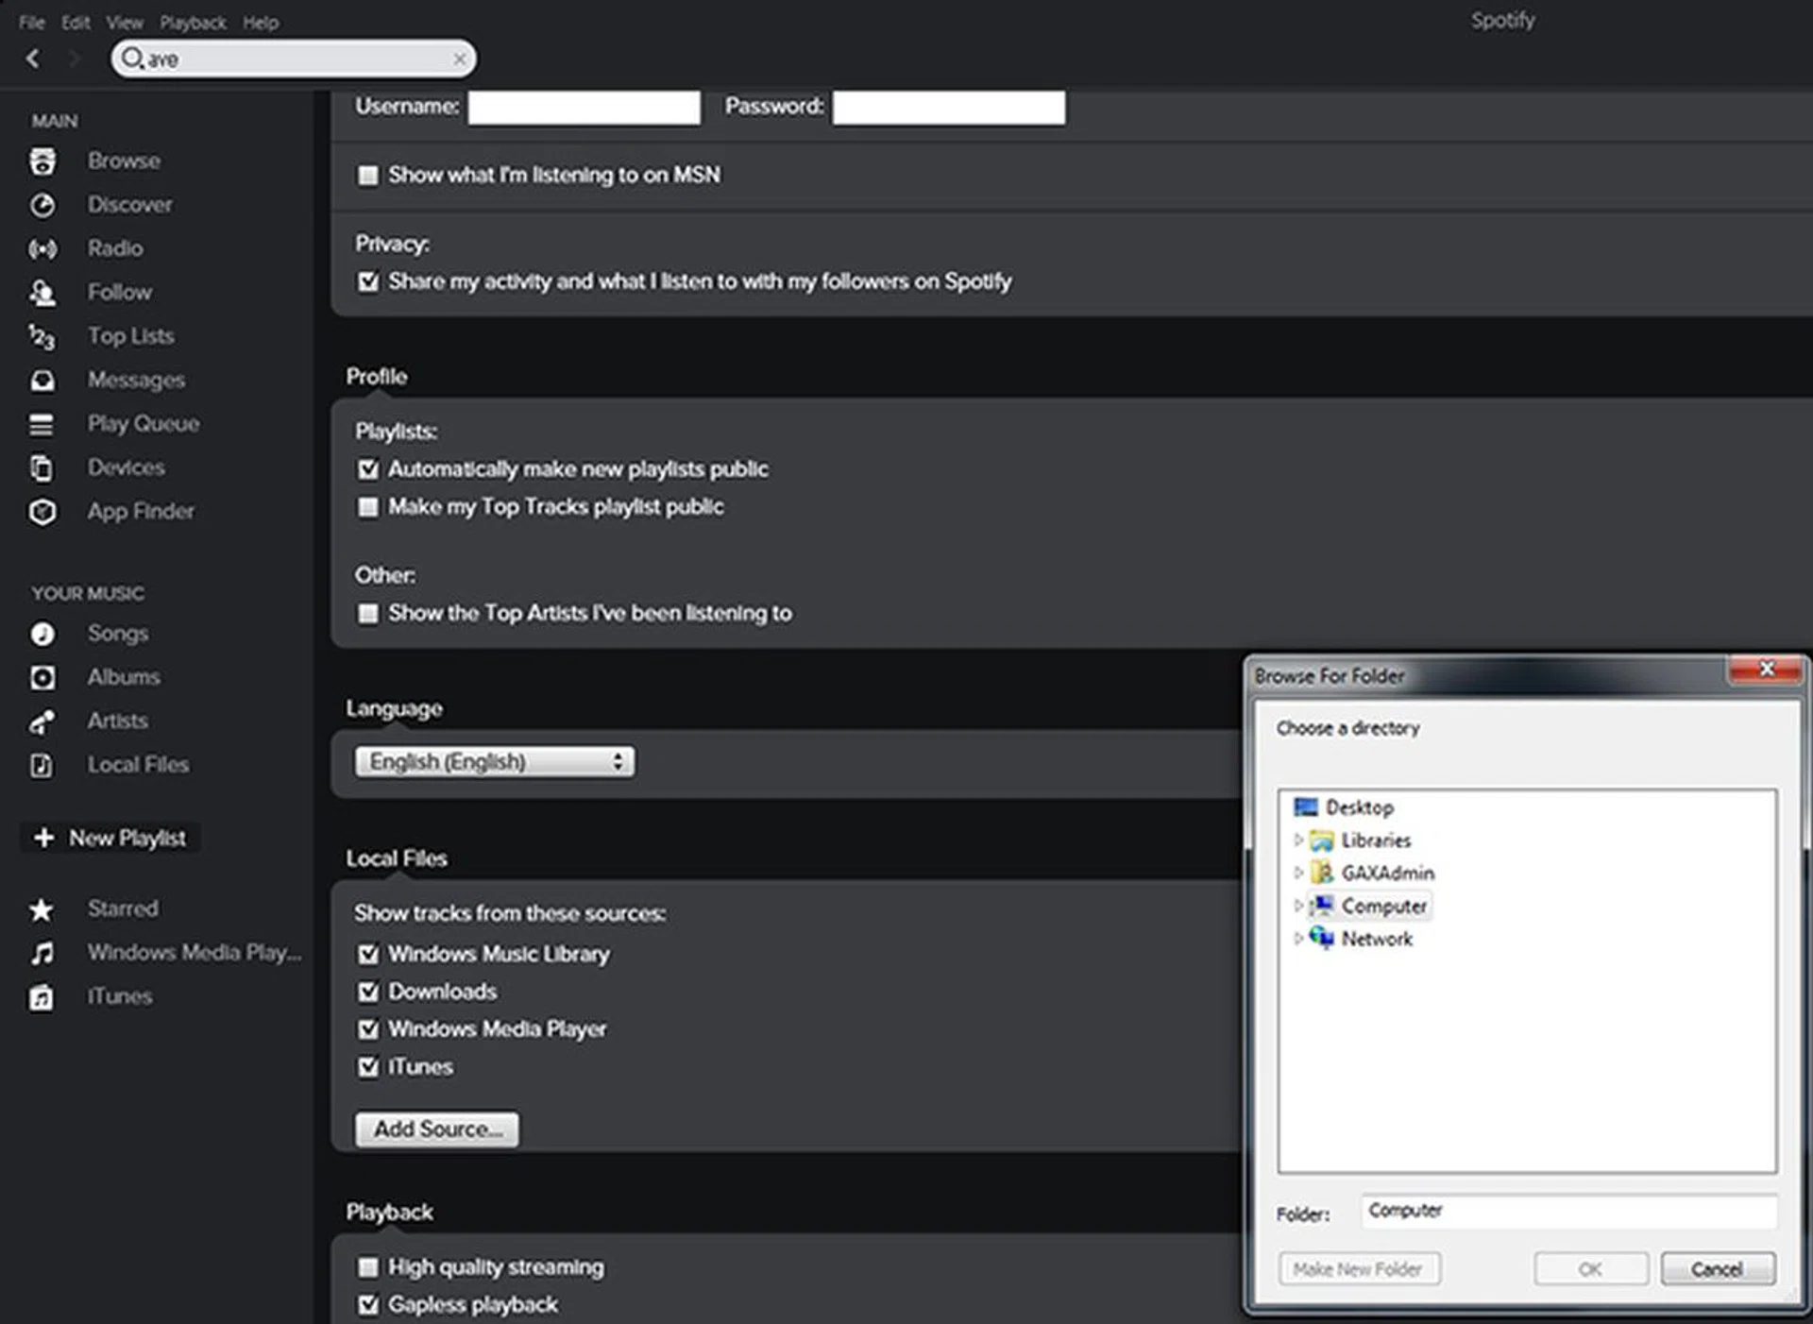
Task: Open the English language dropdown
Action: point(494,762)
